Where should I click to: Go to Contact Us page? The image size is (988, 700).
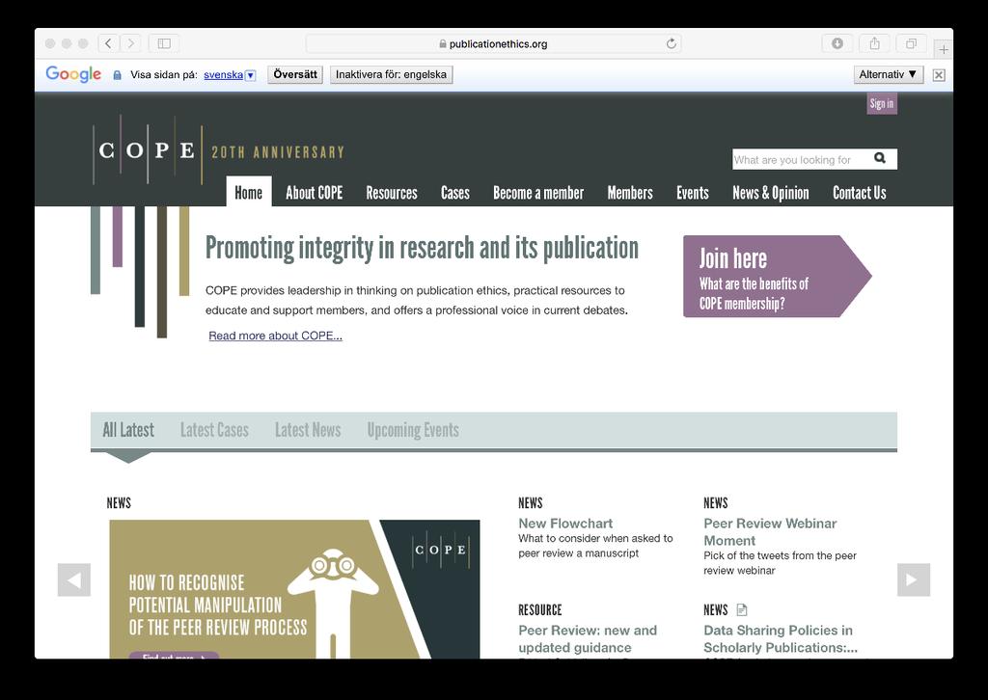tap(860, 193)
